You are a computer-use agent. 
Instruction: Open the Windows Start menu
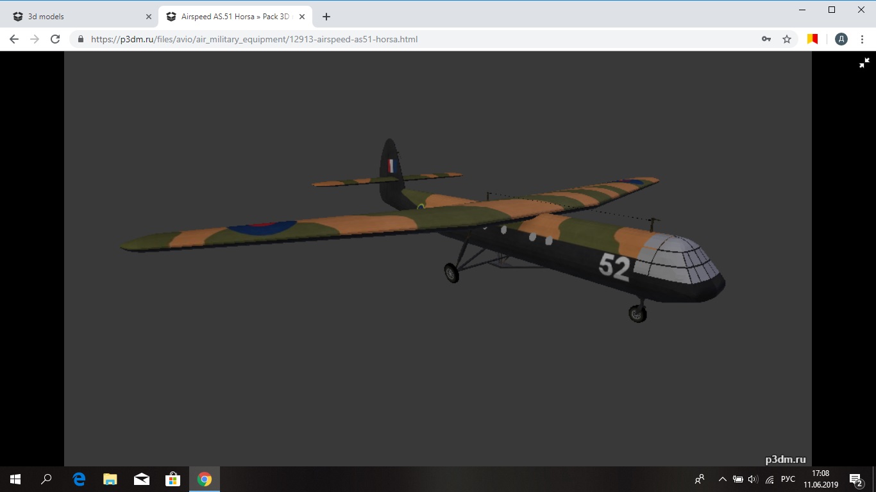pyautogui.click(x=15, y=479)
